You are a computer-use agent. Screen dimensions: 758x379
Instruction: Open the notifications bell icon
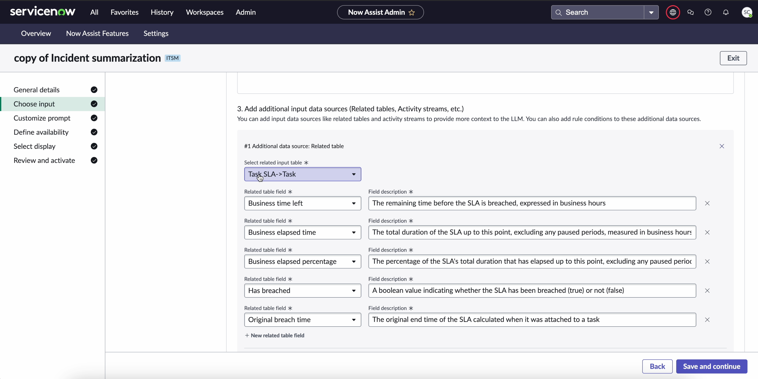pos(726,12)
